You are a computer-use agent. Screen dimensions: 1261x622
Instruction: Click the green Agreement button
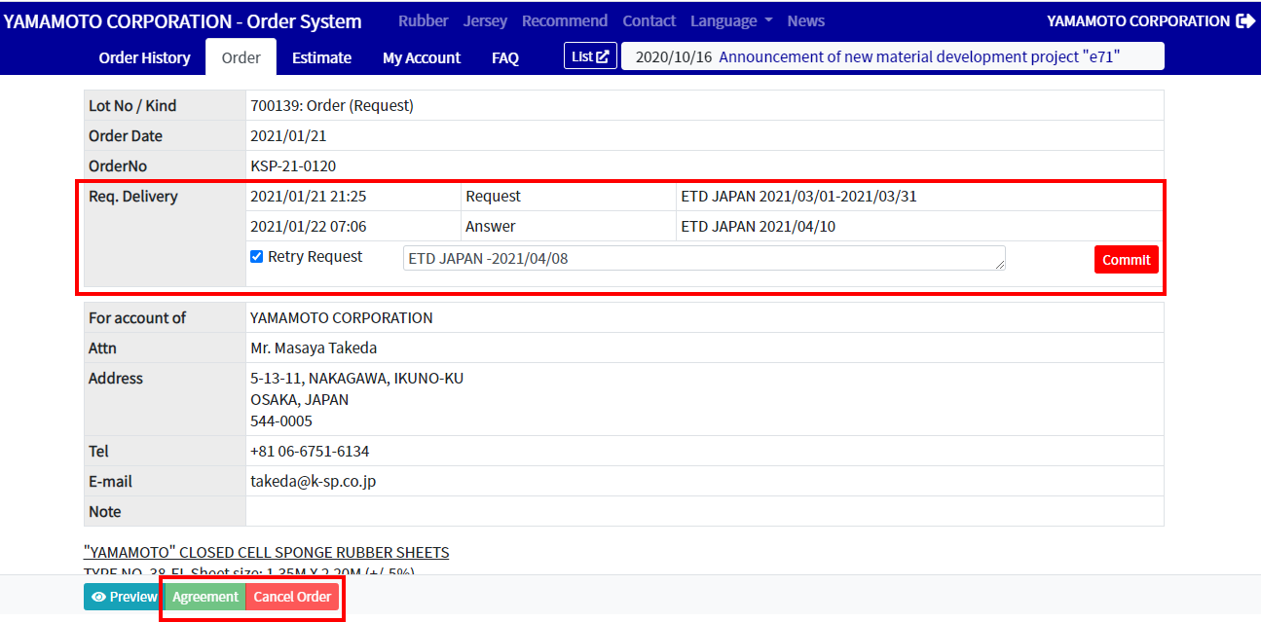coord(204,597)
